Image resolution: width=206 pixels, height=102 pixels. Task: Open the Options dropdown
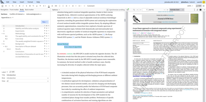point(56,10)
